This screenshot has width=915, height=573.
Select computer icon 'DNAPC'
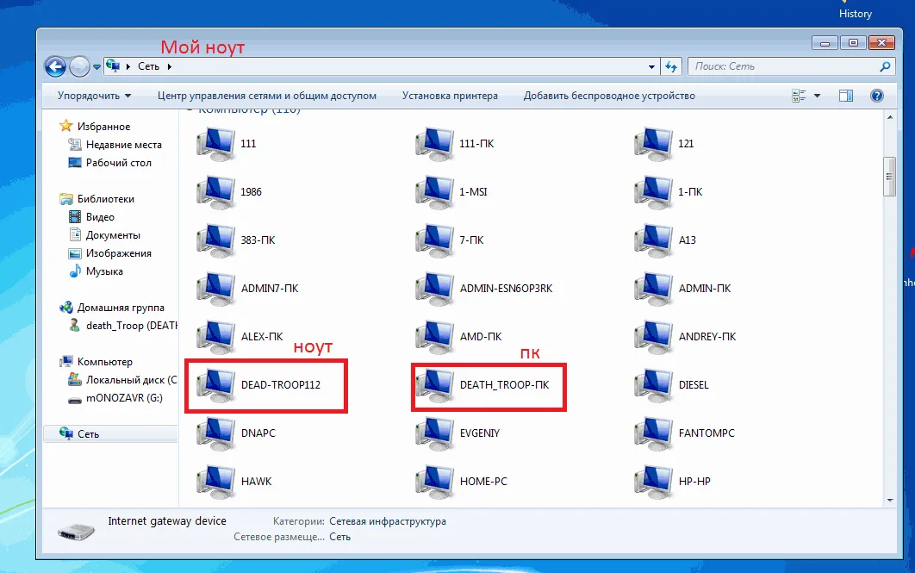click(x=216, y=433)
